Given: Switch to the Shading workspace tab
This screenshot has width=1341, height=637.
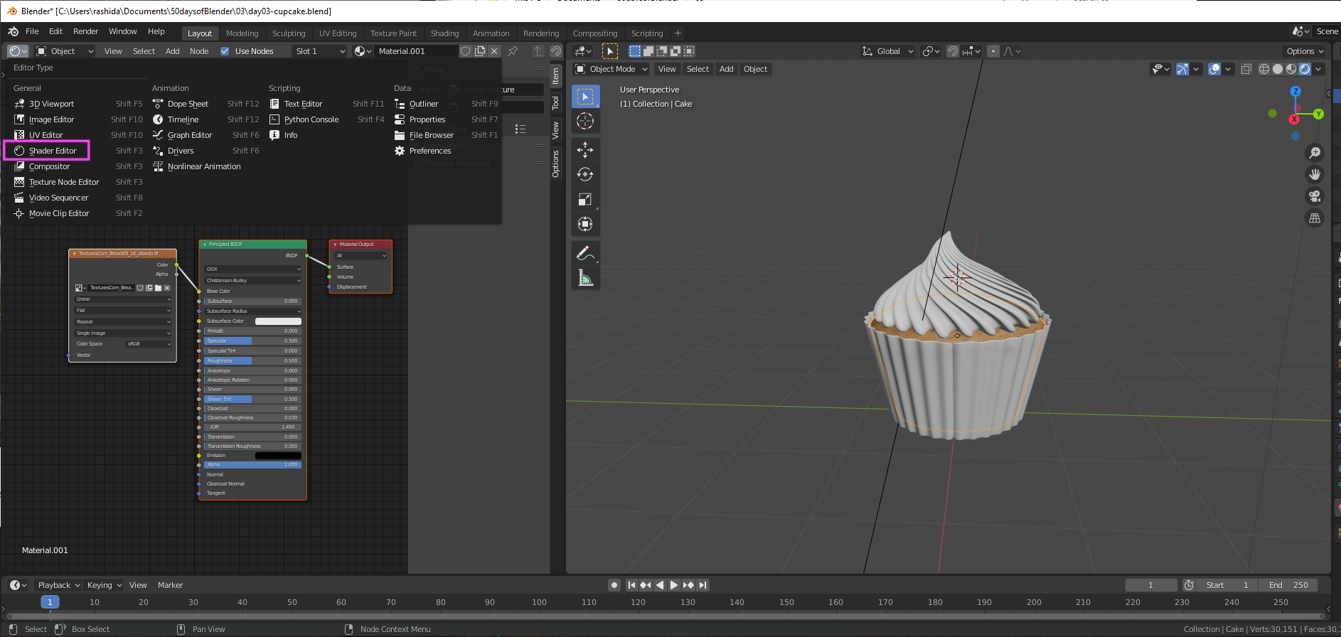Looking at the screenshot, I should tap(444, 33).
